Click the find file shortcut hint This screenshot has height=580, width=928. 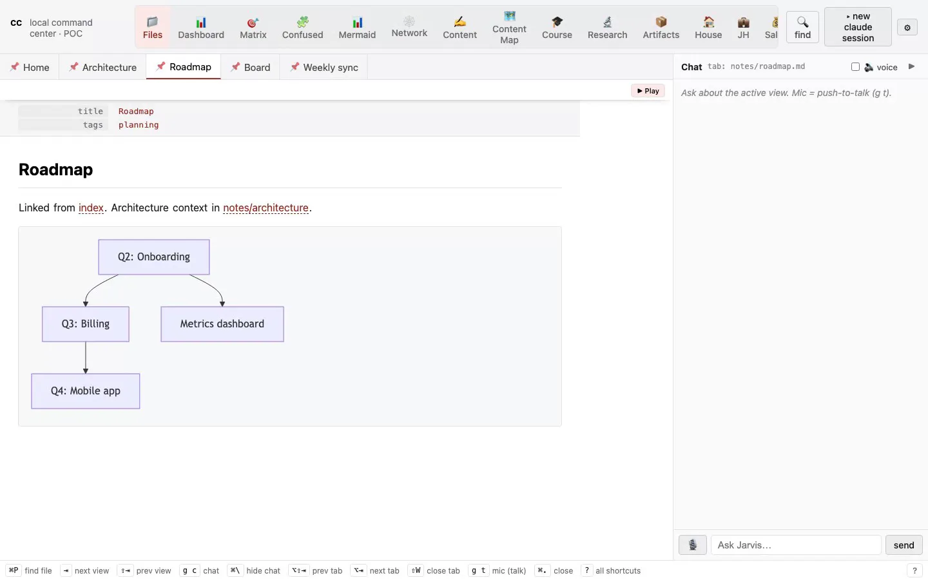click(30, 570)
